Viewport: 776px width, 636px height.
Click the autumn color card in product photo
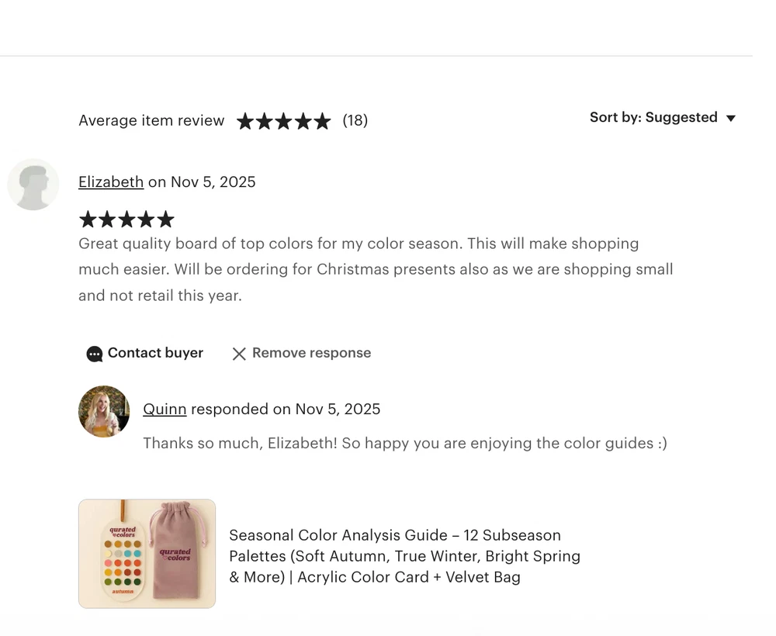[x=123, y=559]
